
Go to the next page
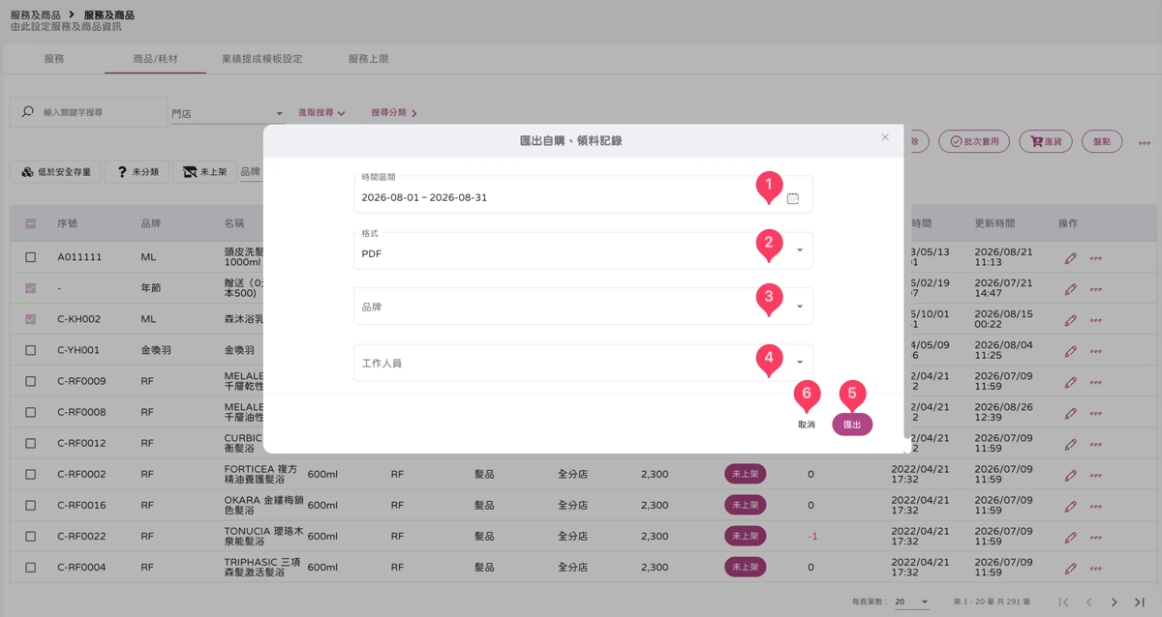tap(1115, 602)
